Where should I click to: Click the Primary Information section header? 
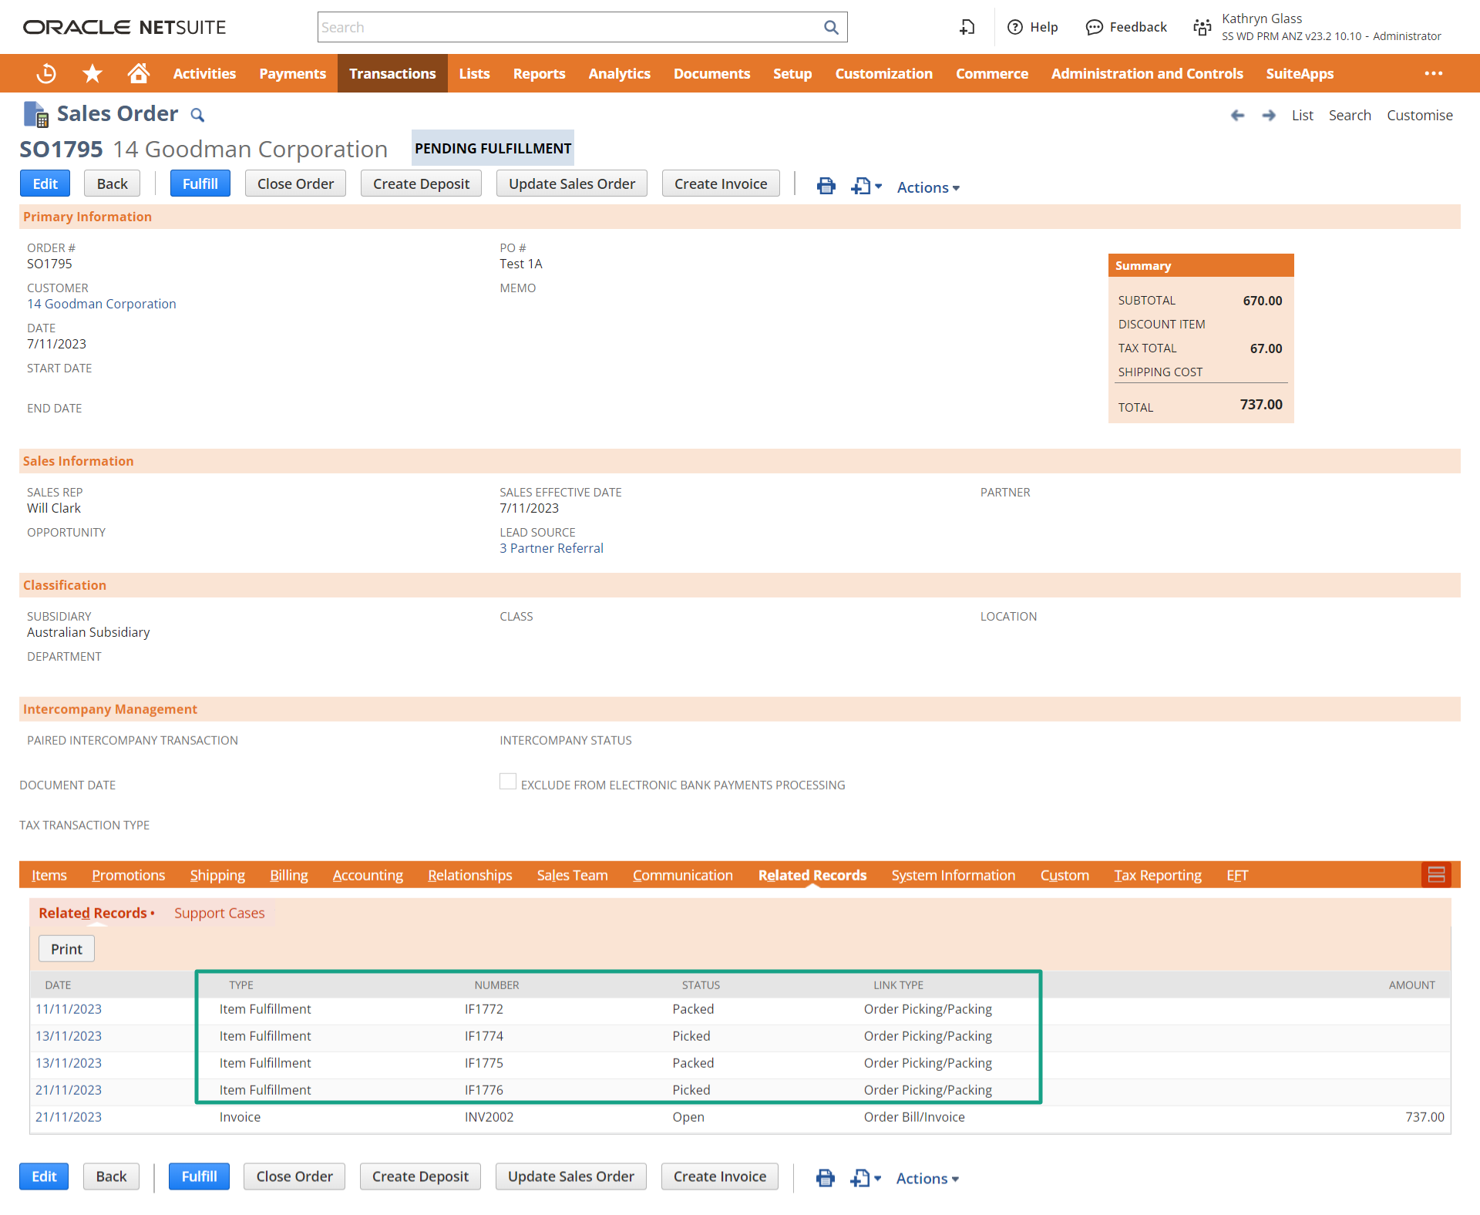tap(740, 217)
